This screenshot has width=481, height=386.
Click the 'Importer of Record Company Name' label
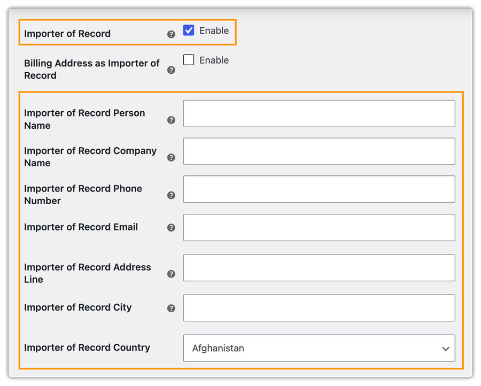90,157
